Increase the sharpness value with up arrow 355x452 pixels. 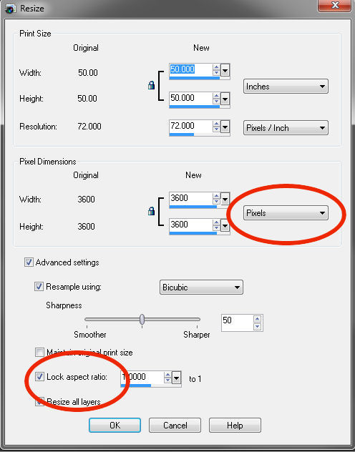[257, 319]
